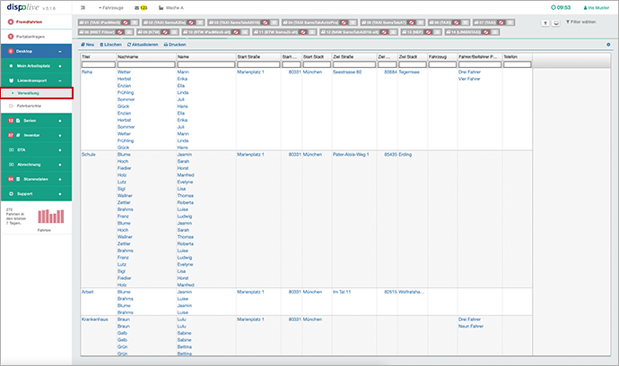Click the Löschen button
Viewport: 619px width, 366px height.
(110, 45)
